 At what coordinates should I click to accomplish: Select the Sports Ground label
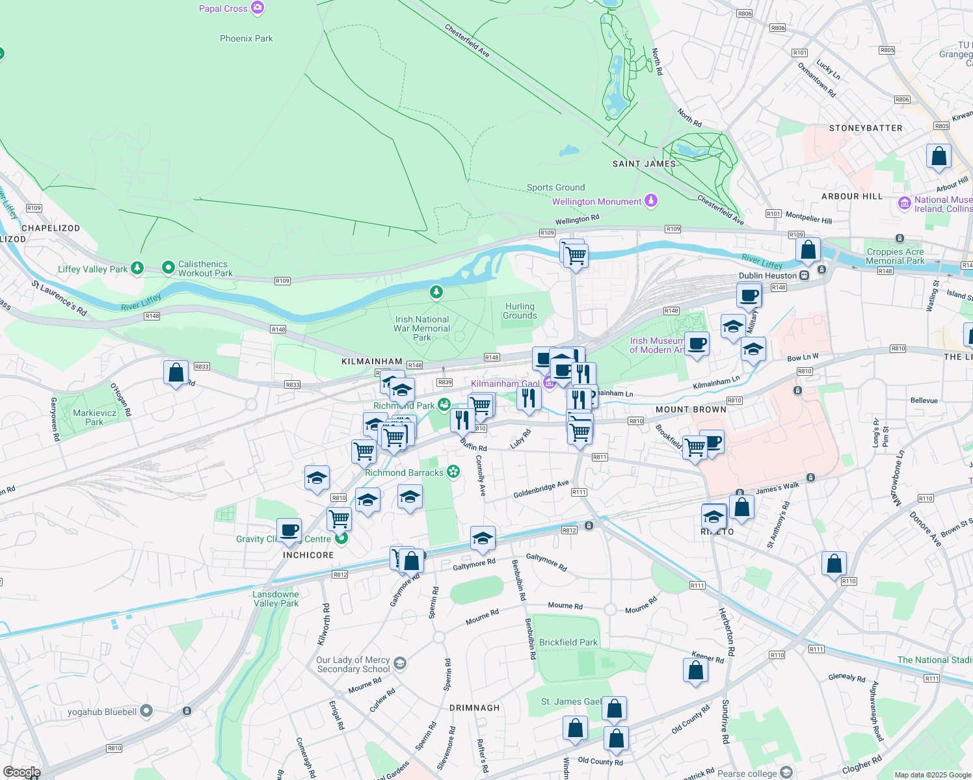(555, 187)
